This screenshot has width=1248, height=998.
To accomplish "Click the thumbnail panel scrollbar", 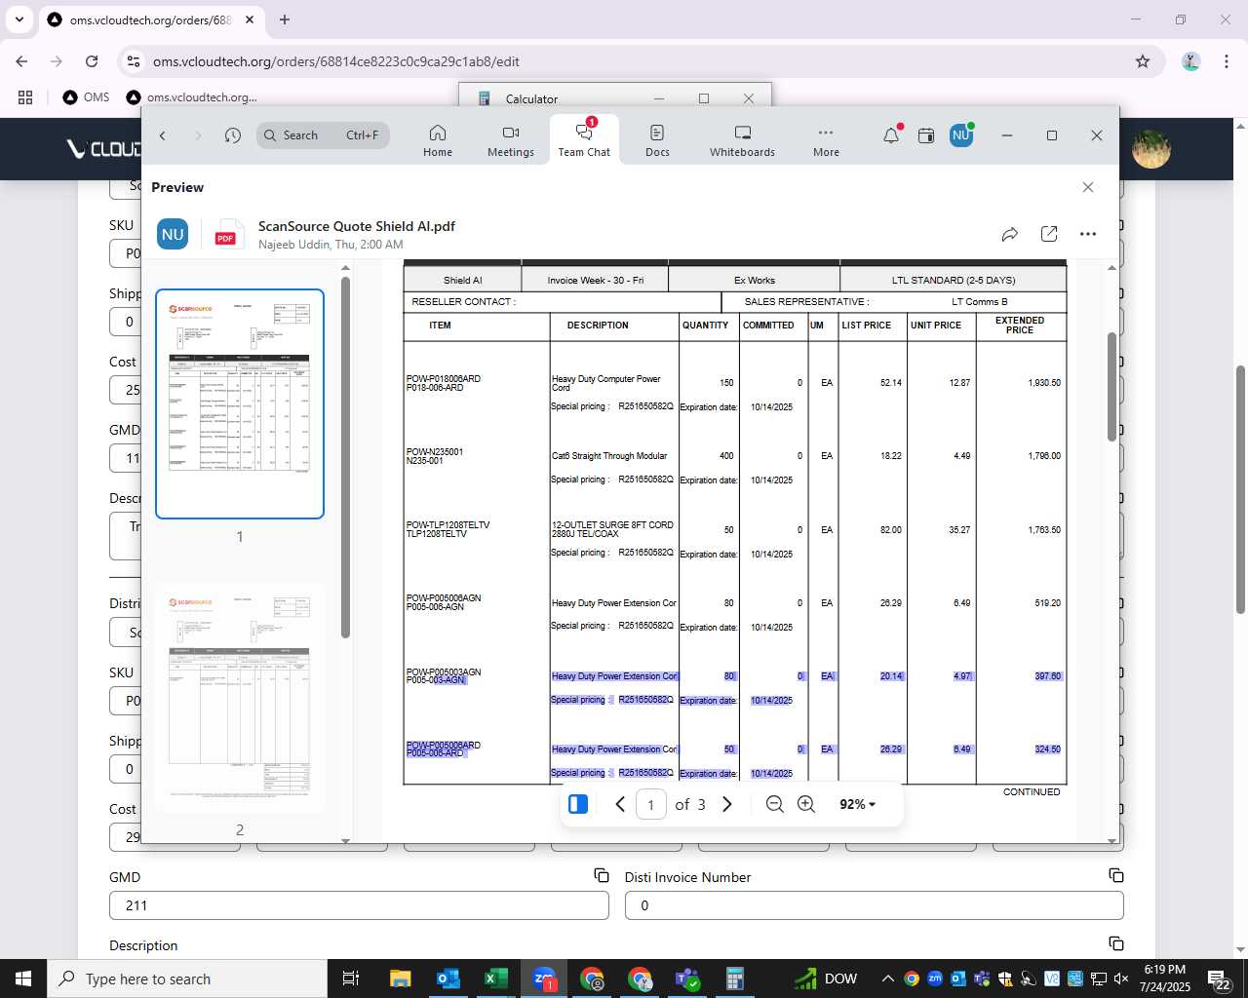I will tap(345, 457).
